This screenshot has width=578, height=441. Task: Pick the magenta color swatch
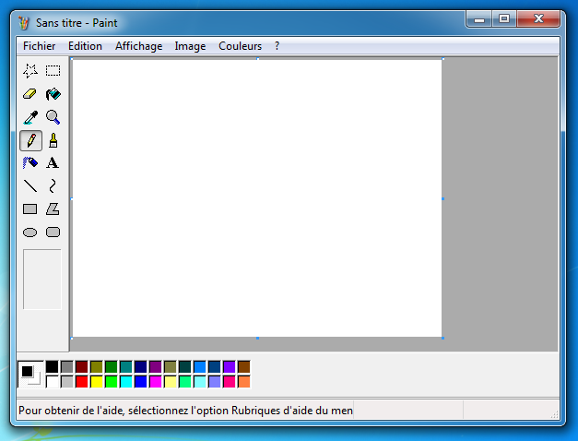coord(155,382)
